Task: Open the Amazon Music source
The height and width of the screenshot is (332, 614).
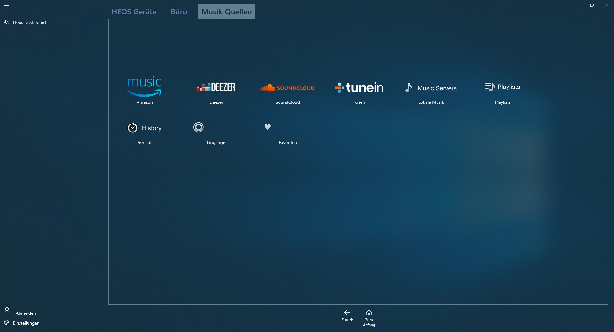Action: 145,90
